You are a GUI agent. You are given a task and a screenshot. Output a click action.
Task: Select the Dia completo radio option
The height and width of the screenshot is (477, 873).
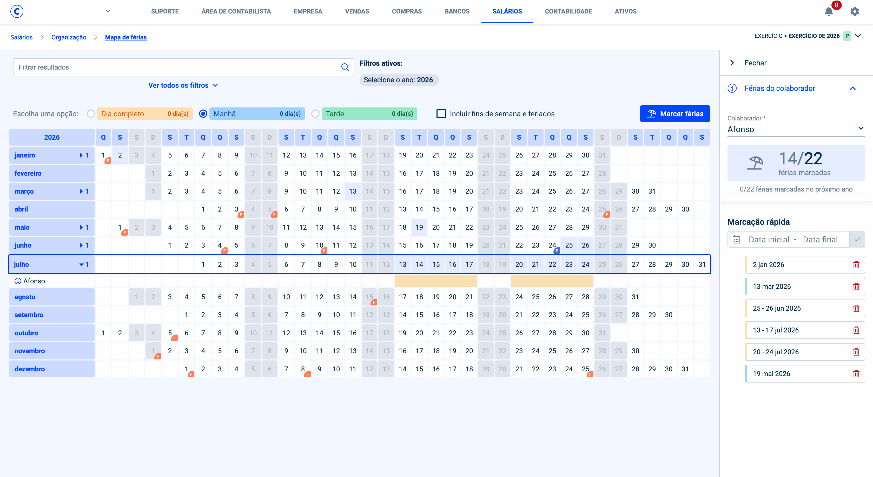90,114
